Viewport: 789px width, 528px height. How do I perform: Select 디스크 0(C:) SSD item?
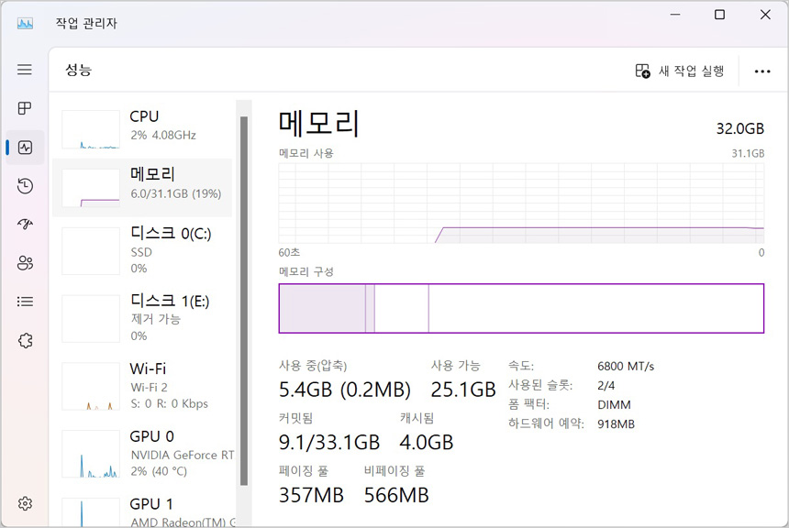pyautogui.click(x=142, y=250)
